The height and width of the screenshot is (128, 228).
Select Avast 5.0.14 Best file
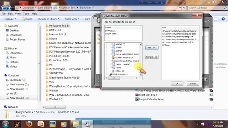click(148, 95)
